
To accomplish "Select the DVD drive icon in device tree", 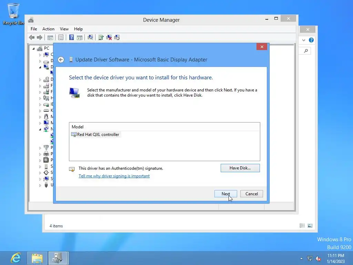I will tap(46, 79).
